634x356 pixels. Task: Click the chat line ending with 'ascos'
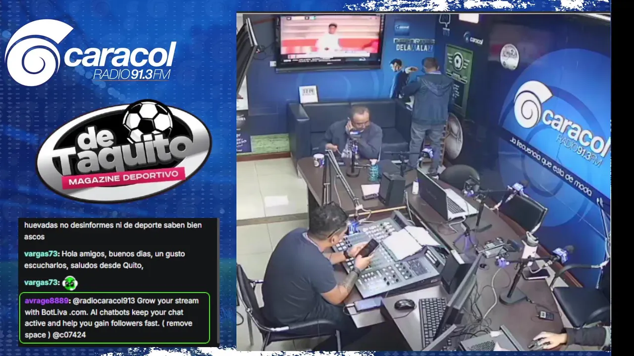[113, 231]
